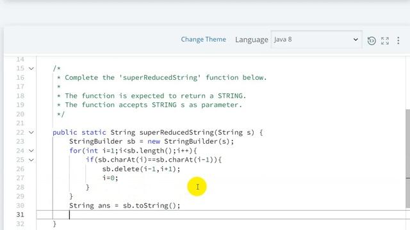Click the 'i=0;' statement on line 27
This screenshot has width=410, height=230.
(110, 178)
